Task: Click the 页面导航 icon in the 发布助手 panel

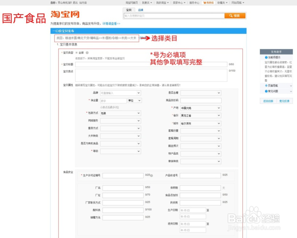Action: (x=266, y=86)
